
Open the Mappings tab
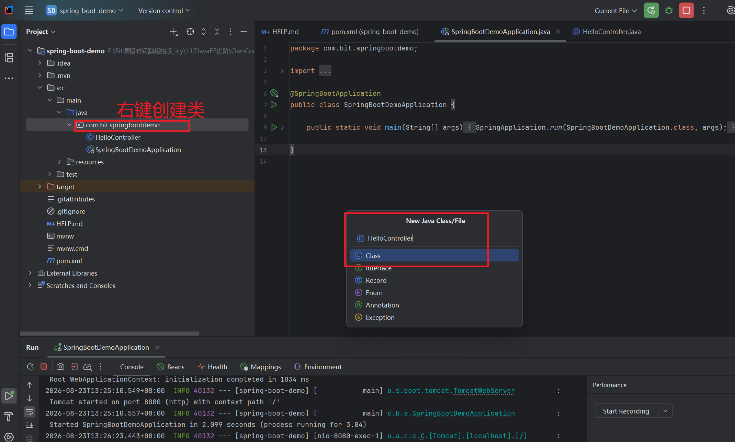[x=261, y=367]
